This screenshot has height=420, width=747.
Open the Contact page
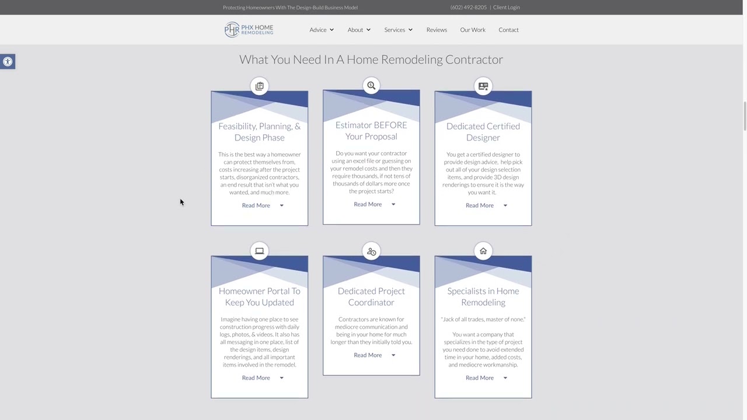(x=508, y=30)
